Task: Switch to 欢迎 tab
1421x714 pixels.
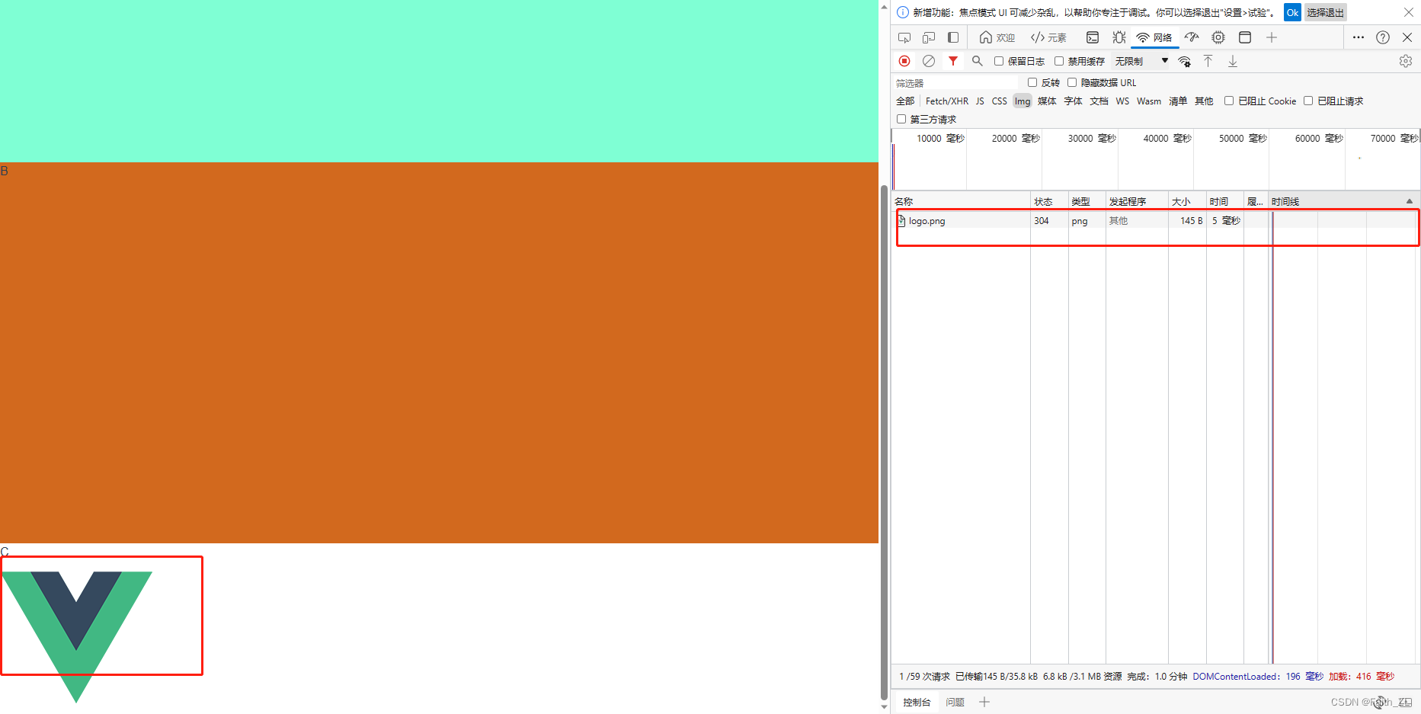Action: (997, 37)
